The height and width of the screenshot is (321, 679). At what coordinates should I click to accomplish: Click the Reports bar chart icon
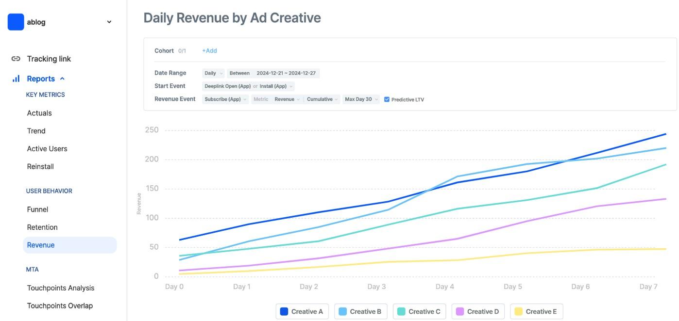16,79
